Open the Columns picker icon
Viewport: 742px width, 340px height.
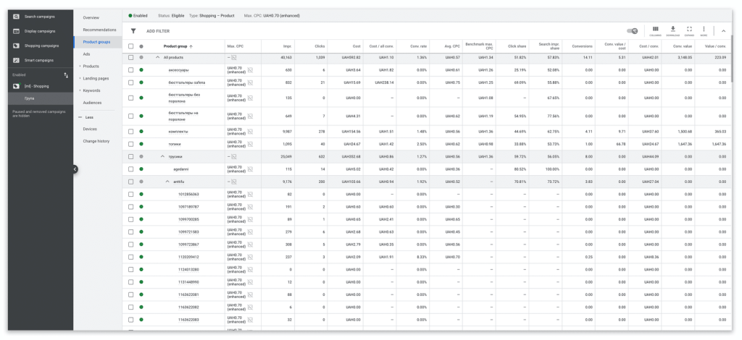click(656, 30)
